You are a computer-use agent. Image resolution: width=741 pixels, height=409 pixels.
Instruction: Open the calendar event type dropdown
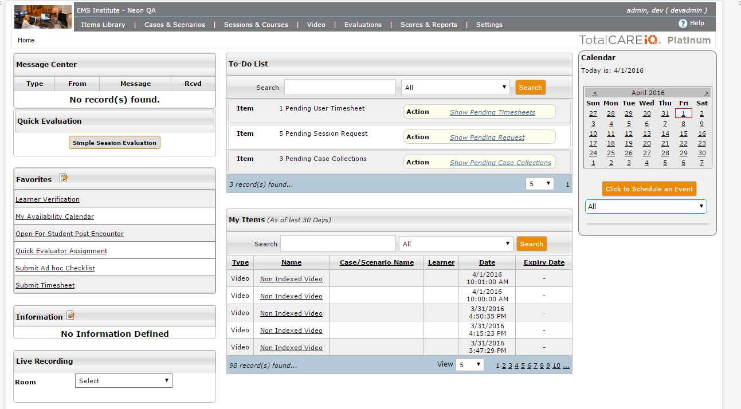pos(646,206)
